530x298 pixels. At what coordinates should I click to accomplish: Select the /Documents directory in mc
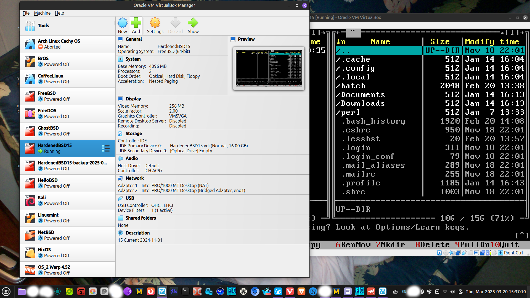click(x=360, y=95)
